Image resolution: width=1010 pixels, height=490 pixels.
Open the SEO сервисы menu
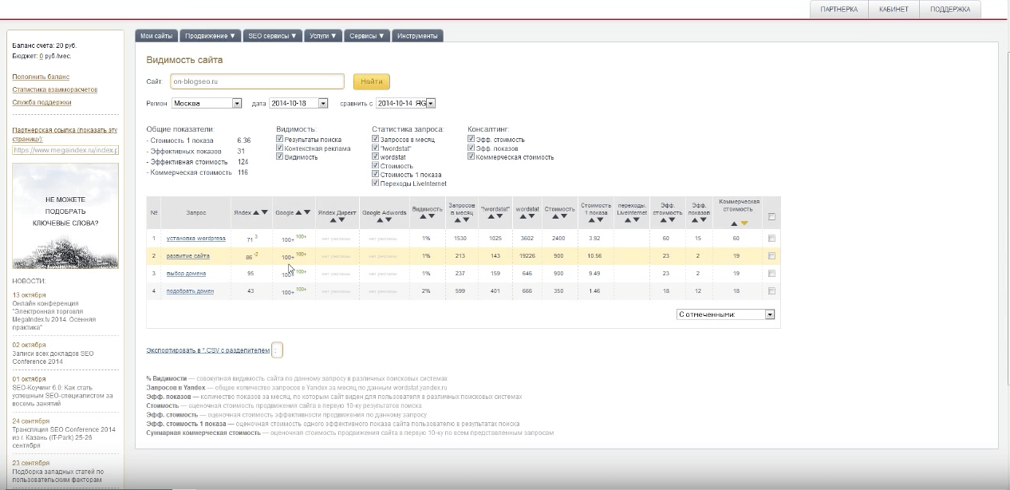pos(272,36)
